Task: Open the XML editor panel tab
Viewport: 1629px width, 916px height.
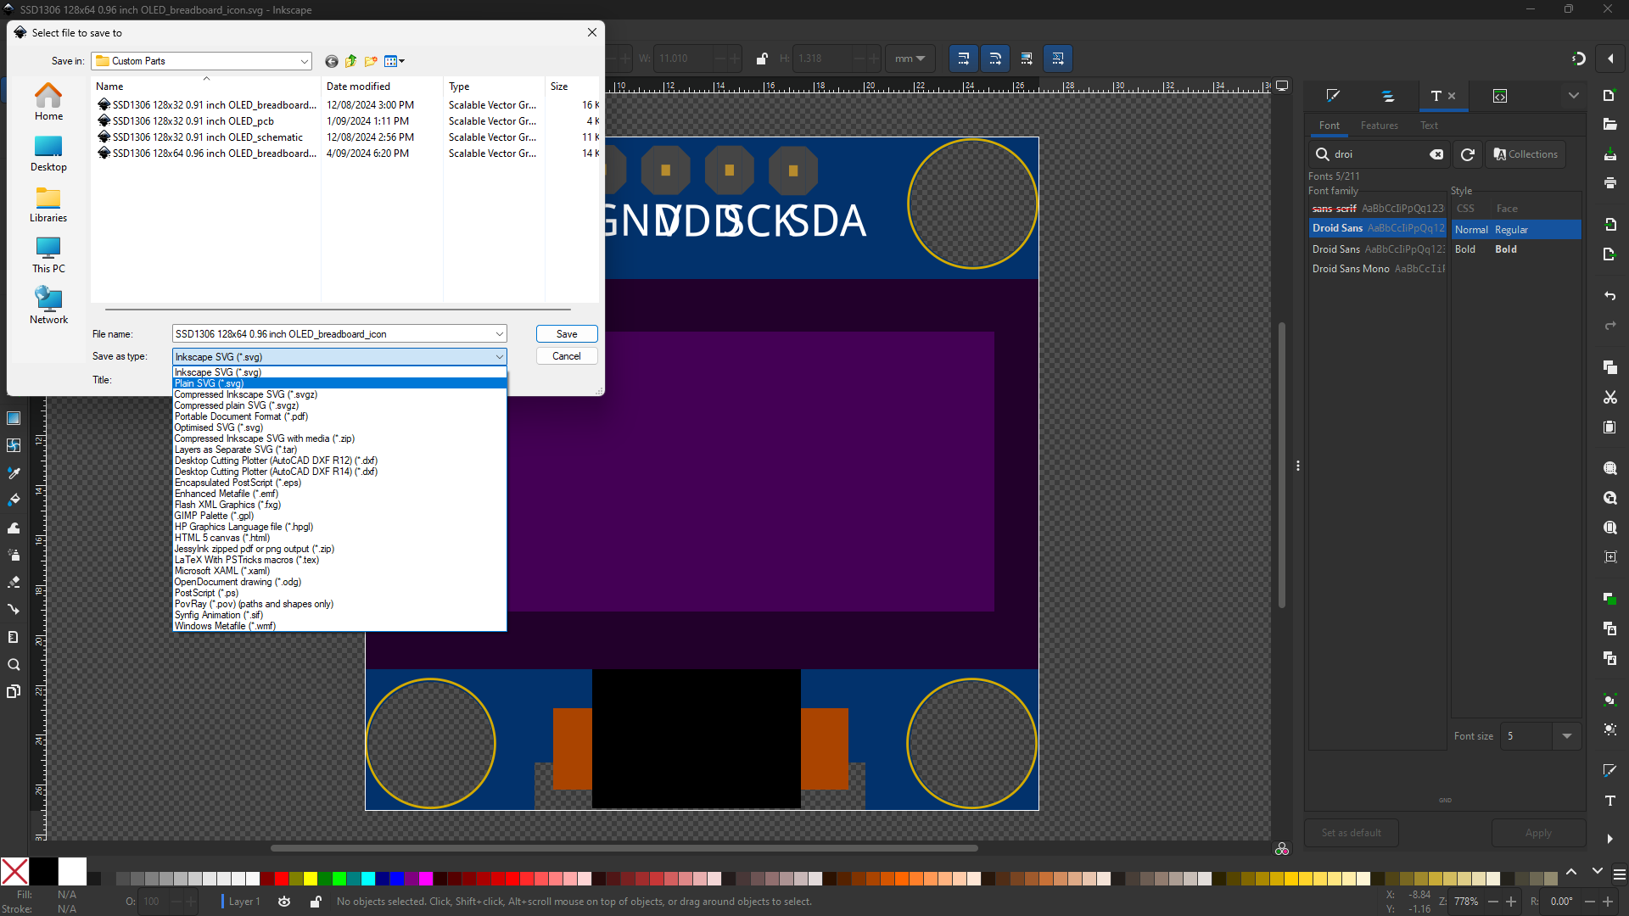Action: [1500, 96]
